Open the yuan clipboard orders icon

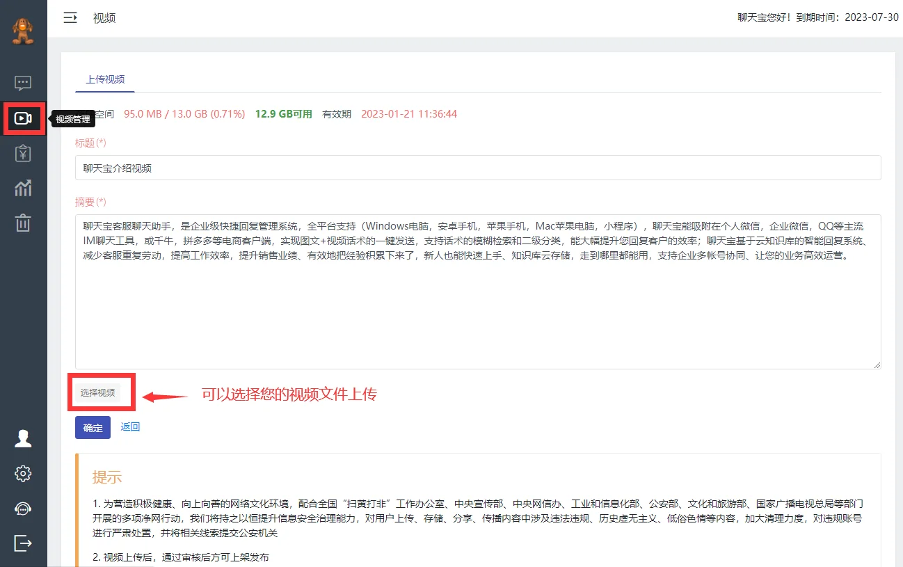tap(23, 153)
